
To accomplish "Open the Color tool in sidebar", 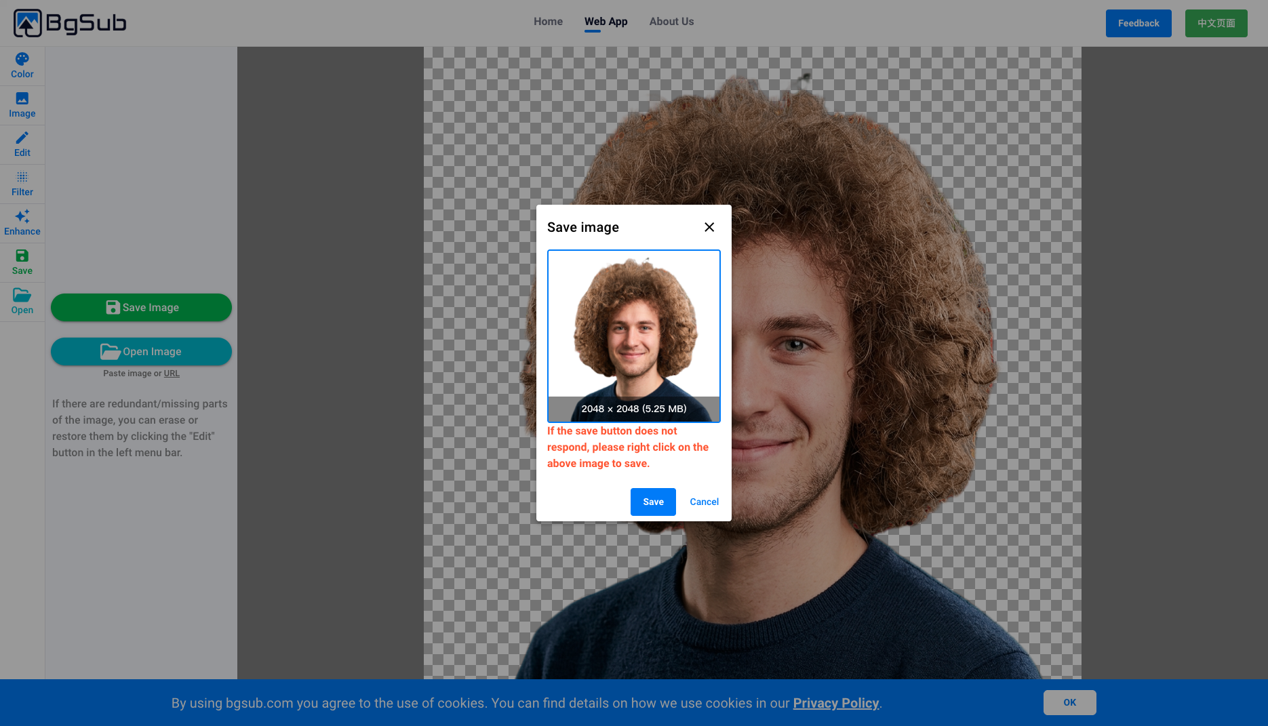I will tap(22, 66).
